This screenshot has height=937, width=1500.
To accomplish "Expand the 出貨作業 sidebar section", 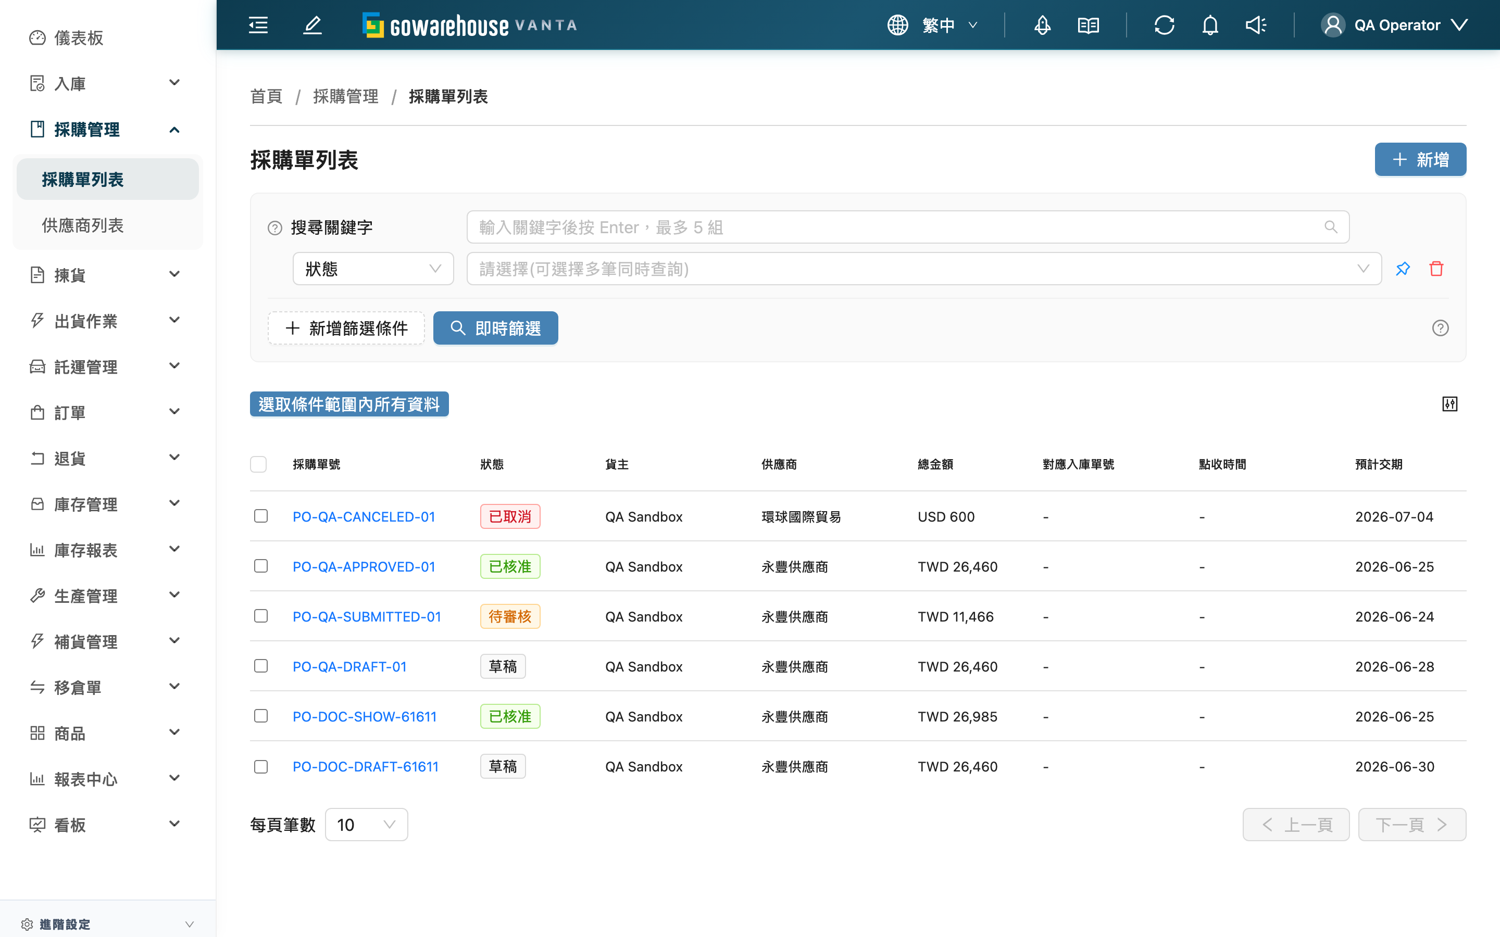I will (174, 320).
